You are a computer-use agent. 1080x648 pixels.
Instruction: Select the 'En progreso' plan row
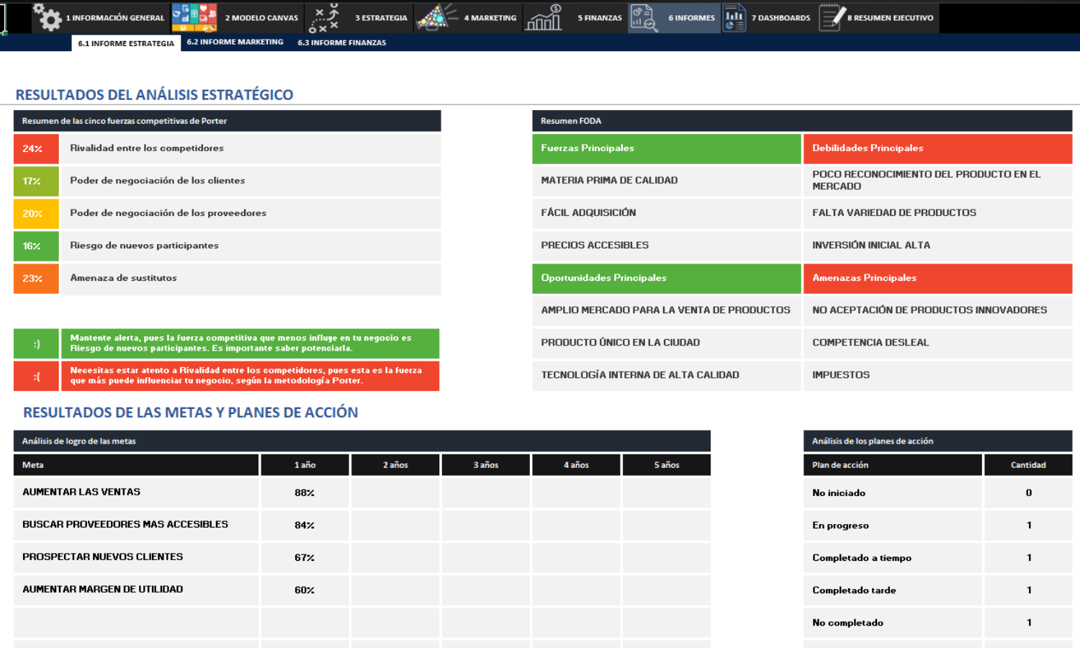tap(893, 526)
